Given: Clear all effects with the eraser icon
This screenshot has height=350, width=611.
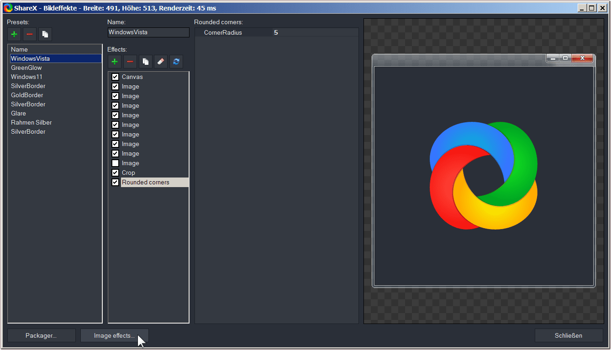Looking at the screenshot, I should click(x=161, y=62).
